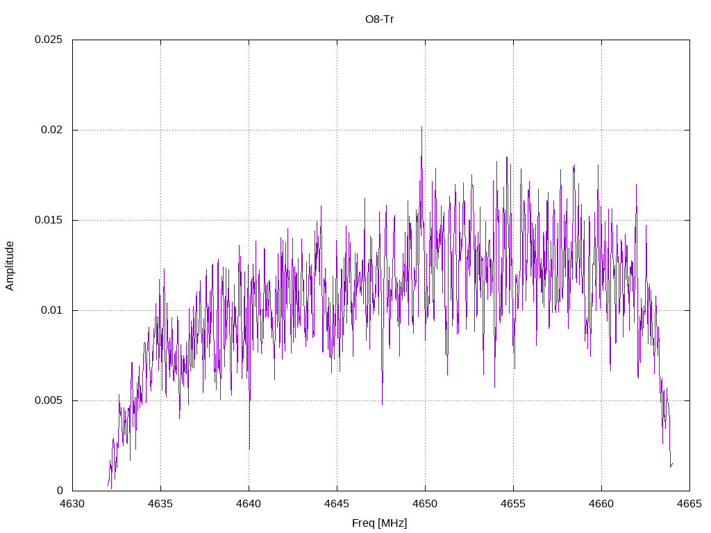Click the 4650 x-axis tick label
The width and height of the screenshot is (711, 533).
[x=426, y=504]
